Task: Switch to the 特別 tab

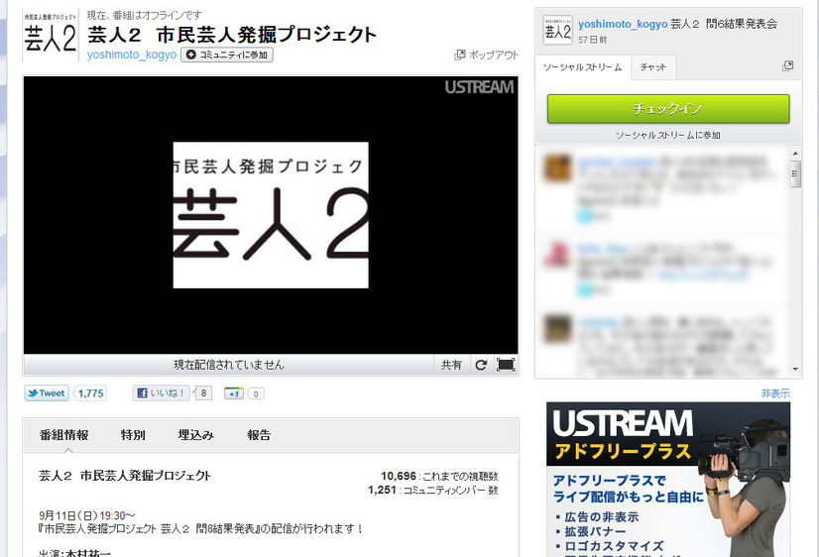Action: [x=133, y=435]
